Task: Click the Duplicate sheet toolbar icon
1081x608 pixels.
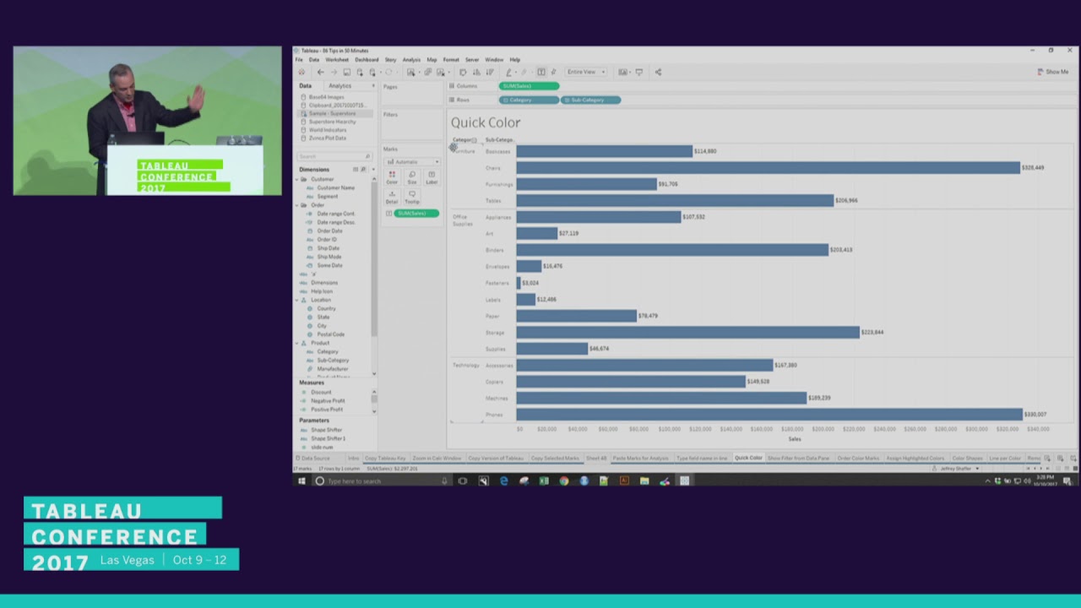Action: tap(428, 72)
